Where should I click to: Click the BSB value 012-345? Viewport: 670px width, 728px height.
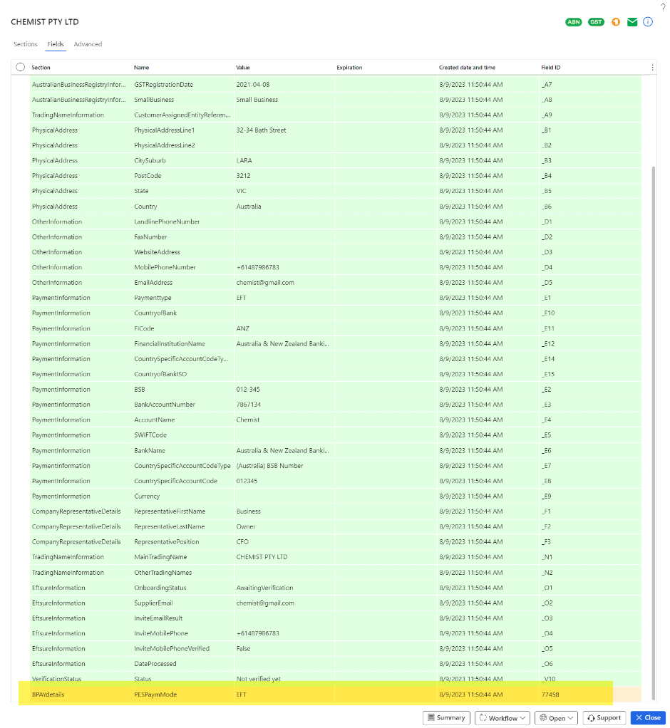click(248, 390)
